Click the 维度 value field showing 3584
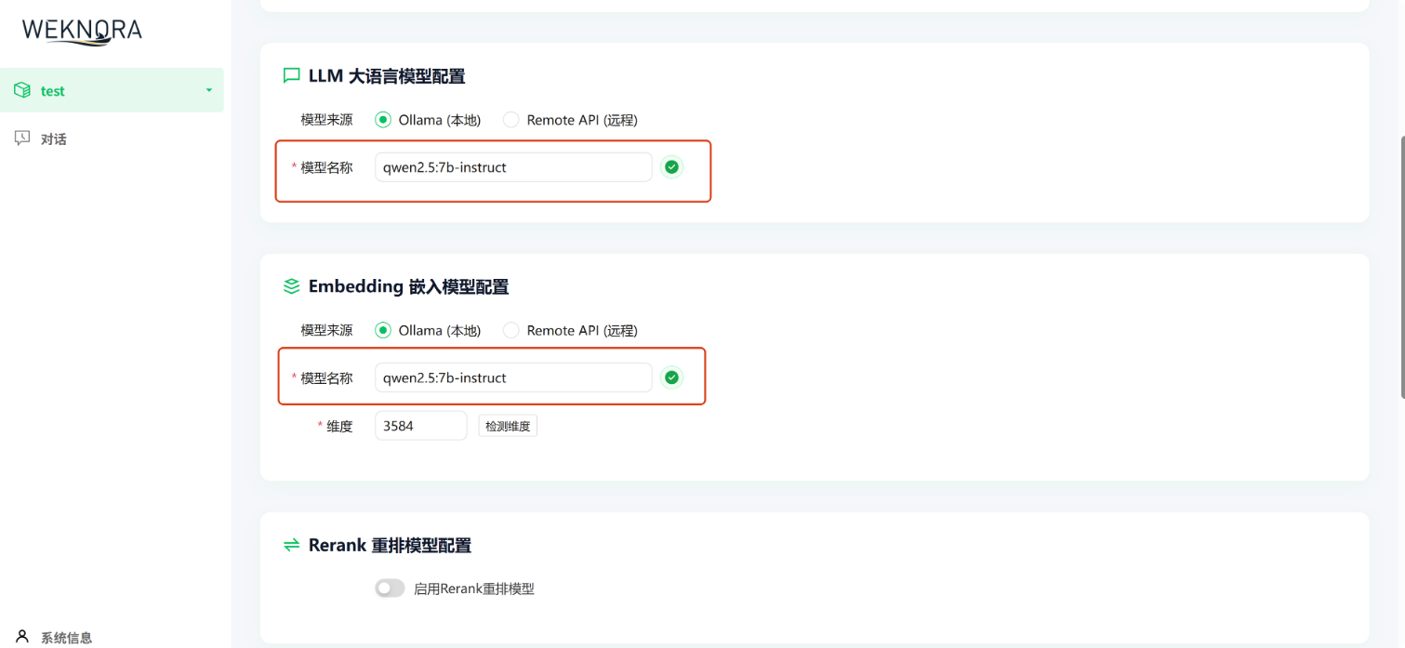Screen dimensions: 1405x648 pyautogui.click(x=420, y=425)
